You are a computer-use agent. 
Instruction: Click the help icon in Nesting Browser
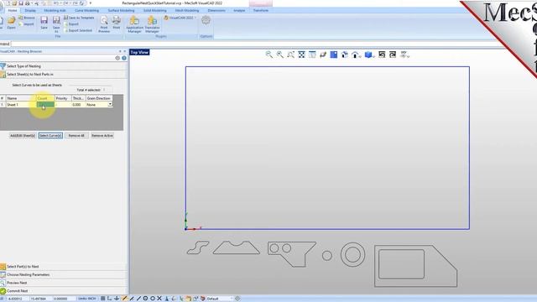tap(124, 58)
